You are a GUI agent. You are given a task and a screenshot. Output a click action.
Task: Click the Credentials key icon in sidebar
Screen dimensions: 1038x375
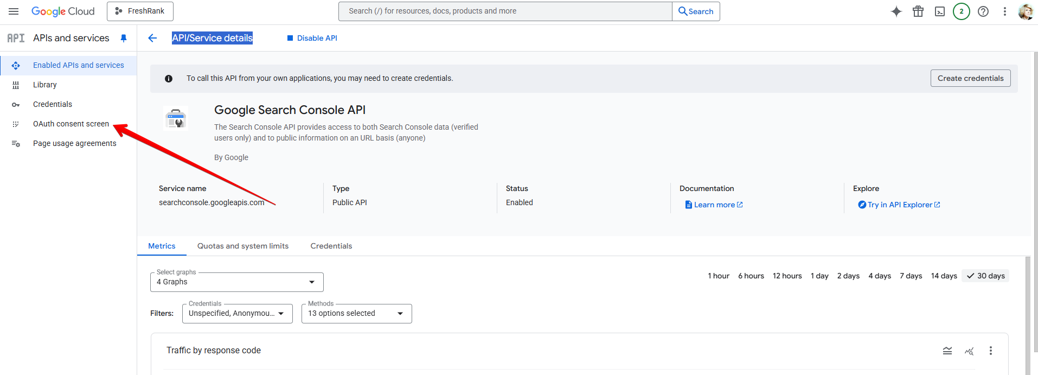click(x=16, y=105)
